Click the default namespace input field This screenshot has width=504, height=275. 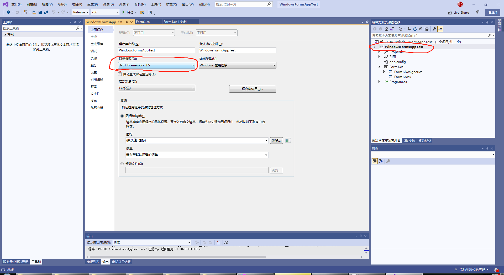pos(238,50)
